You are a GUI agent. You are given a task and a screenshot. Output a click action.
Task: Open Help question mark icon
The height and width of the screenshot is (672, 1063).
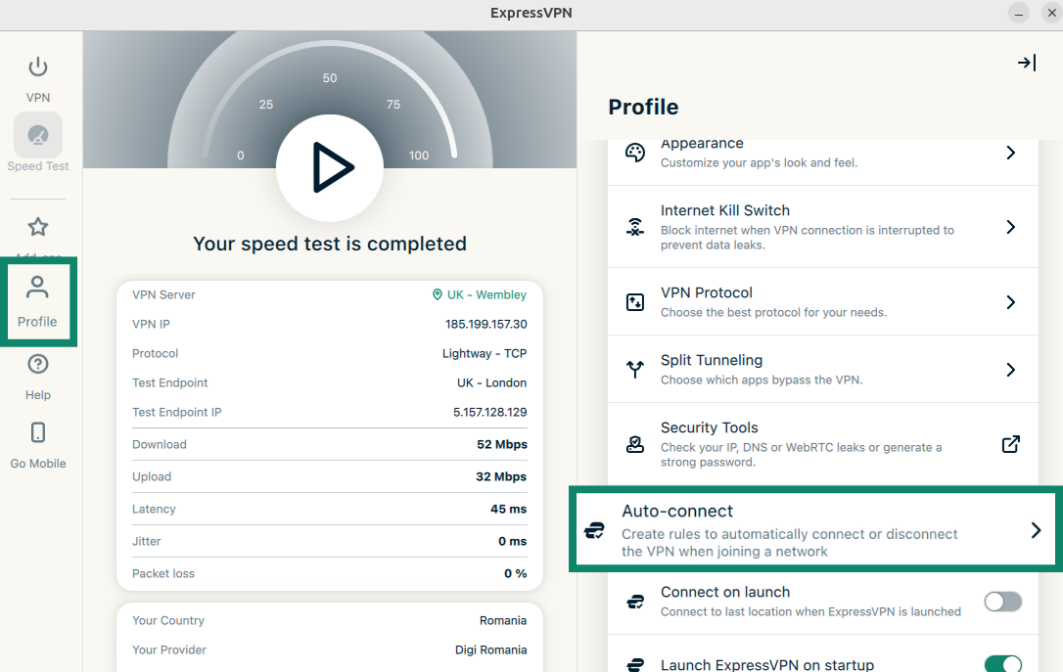coord(37,365)
